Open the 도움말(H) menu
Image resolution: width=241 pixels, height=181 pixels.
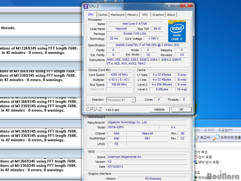click(225, 130)
